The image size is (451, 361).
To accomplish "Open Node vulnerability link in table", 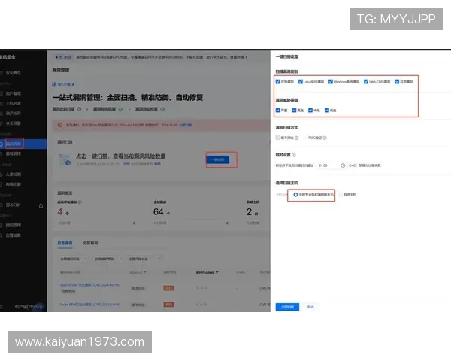I will click(90, 305).
